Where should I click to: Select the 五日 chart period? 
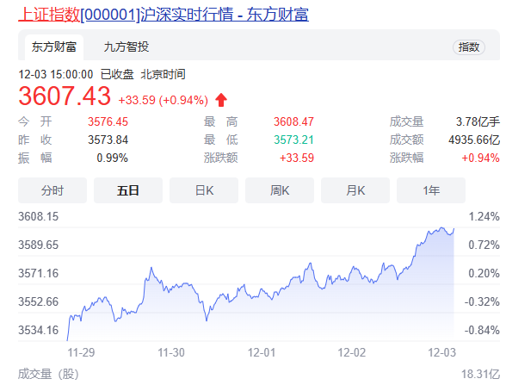[x=128, y=190]
